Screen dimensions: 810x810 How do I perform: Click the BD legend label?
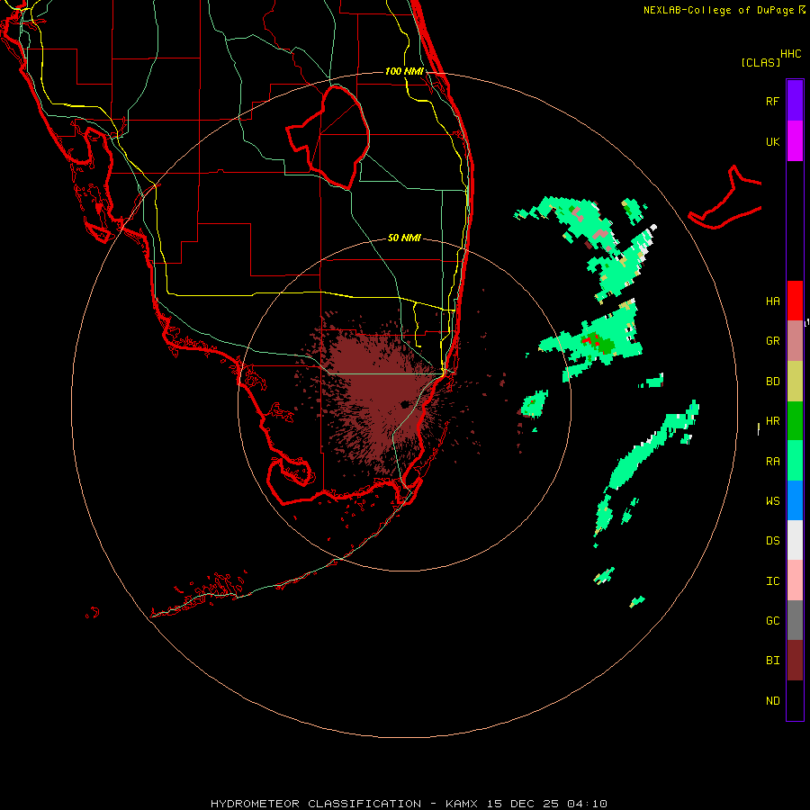773,382
